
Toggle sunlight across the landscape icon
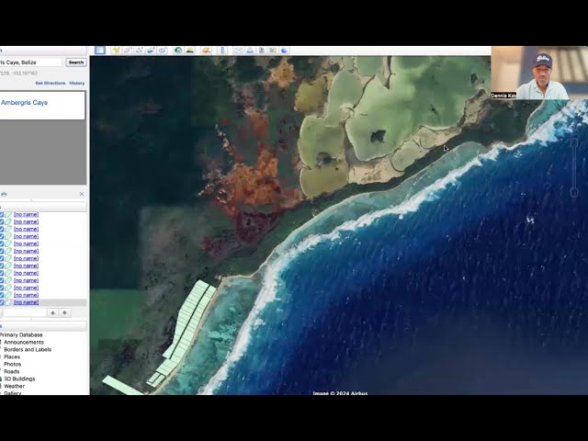click(x=190, y=51)
